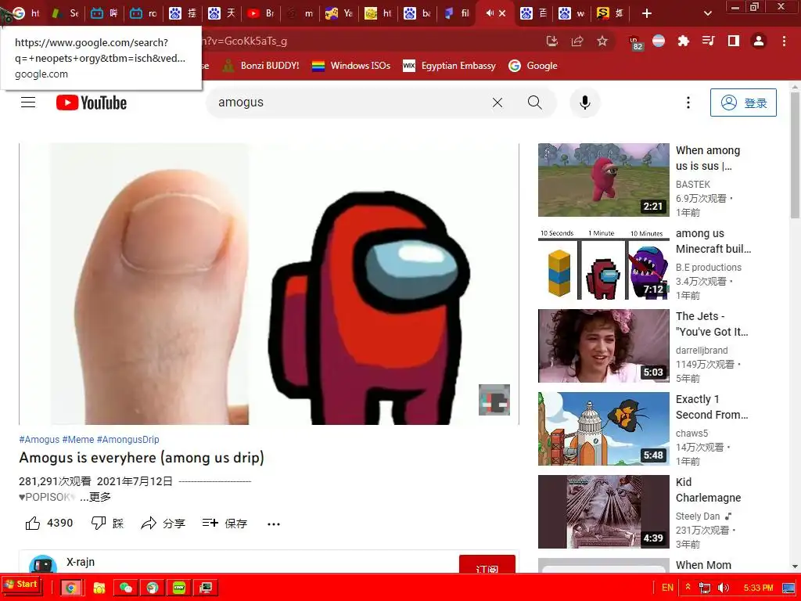Open the extension with badge 82
This screenshot has height=601, width=801.
click(x=635, y=42)
